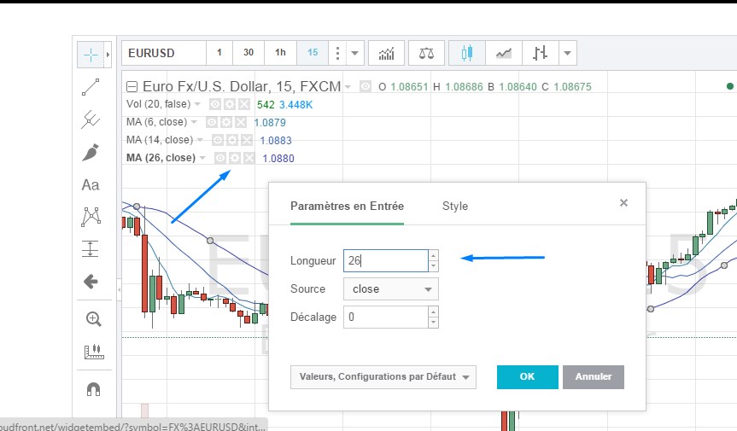Toggle visibility of Vol (20, false)
Image resolution: width=737 pixels, height=431 pixels.
click(x=215, y=104)
